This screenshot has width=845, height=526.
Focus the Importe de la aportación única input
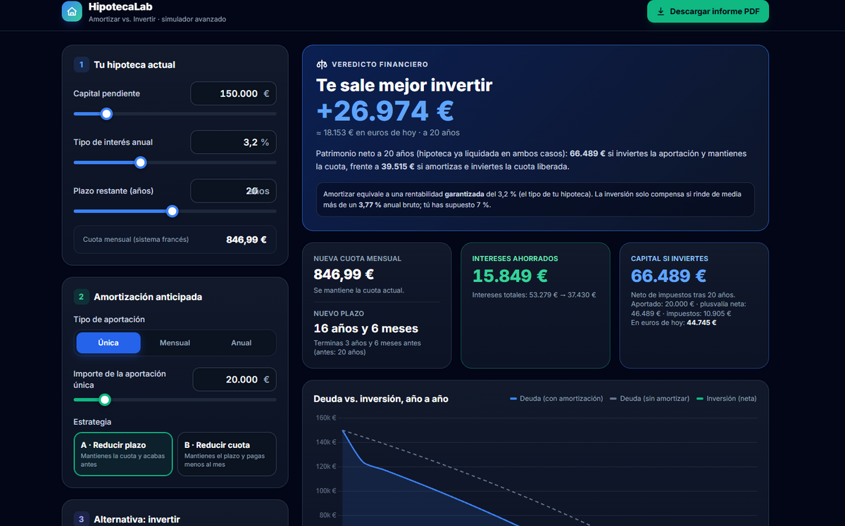click(x=234, y=380)
